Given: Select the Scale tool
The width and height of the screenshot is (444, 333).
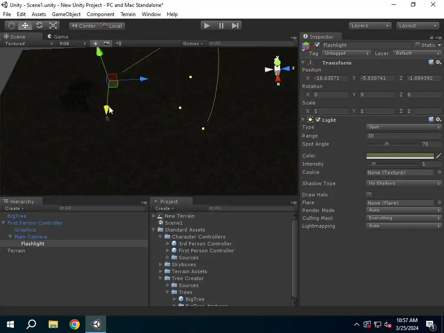Looking at the screenshot, I should [53, 26].
